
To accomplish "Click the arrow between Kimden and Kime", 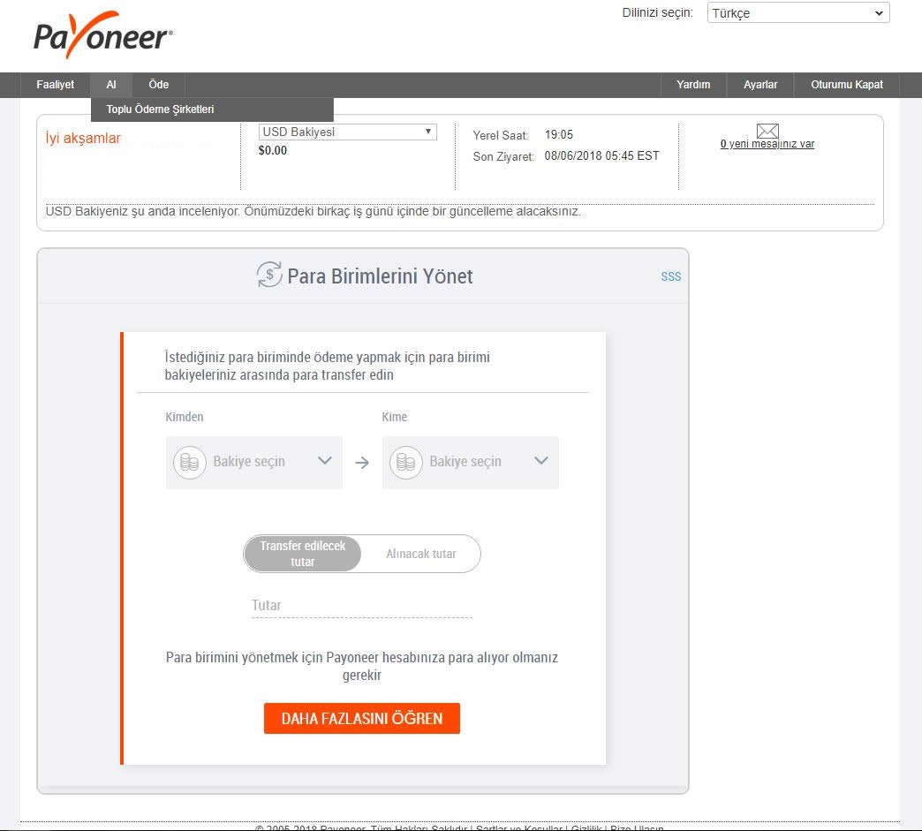I will pos(362,463).
